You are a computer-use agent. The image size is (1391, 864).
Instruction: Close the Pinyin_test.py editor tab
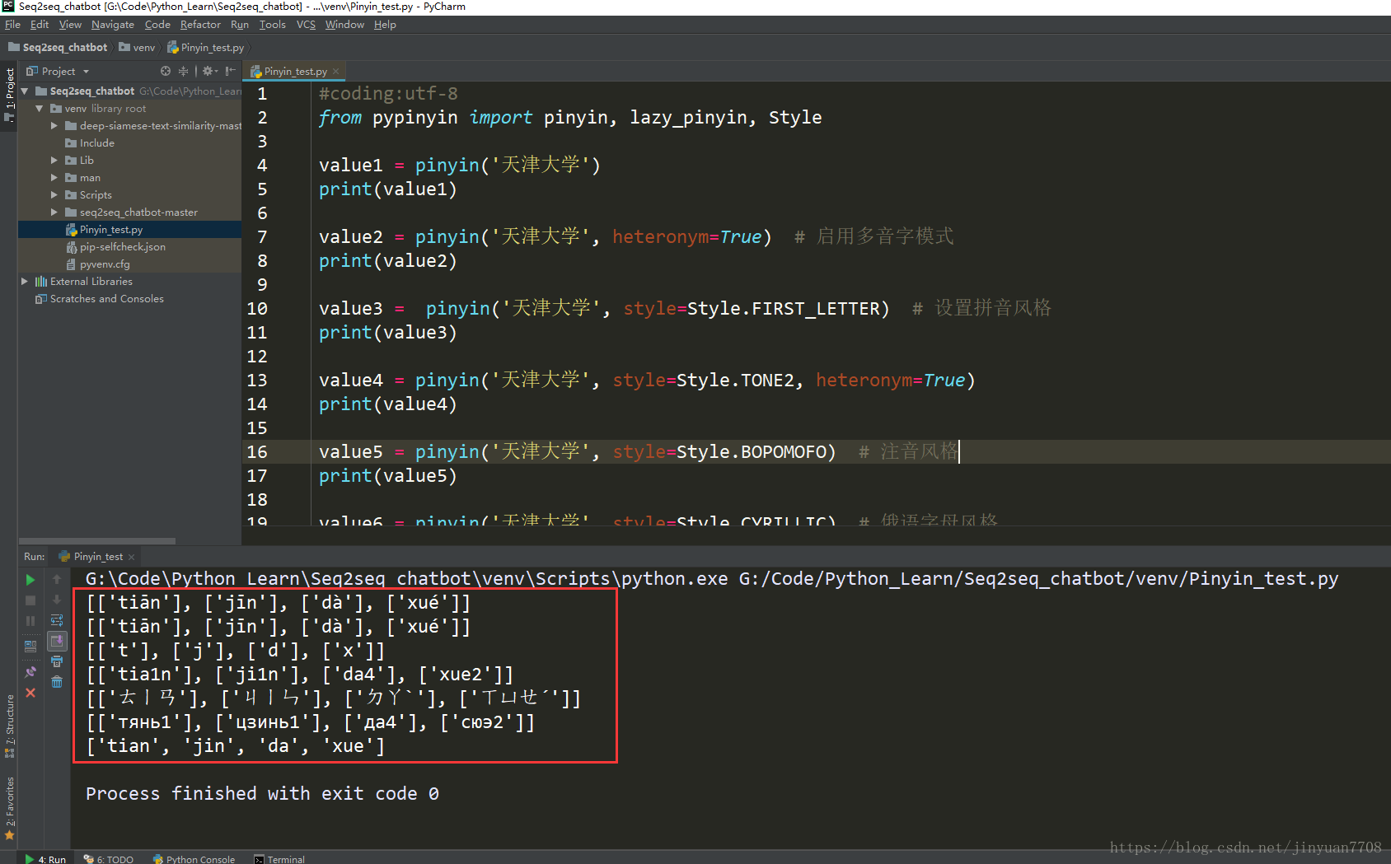[335, 72]
